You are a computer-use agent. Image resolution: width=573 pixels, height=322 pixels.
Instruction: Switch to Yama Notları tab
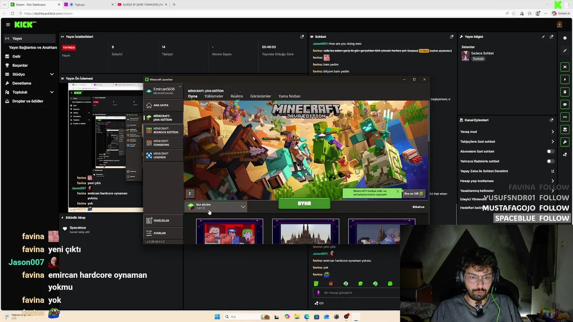[289, 96]
